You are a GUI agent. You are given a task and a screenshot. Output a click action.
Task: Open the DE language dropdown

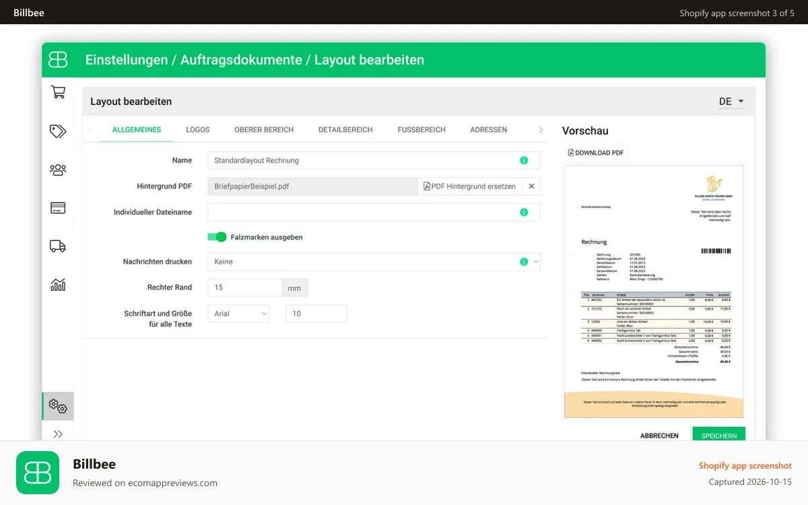(x=731, y=102)
